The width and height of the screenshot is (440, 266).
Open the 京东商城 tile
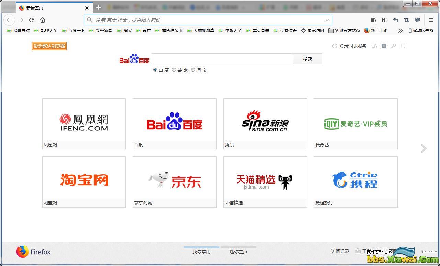[x=175, y=182]
